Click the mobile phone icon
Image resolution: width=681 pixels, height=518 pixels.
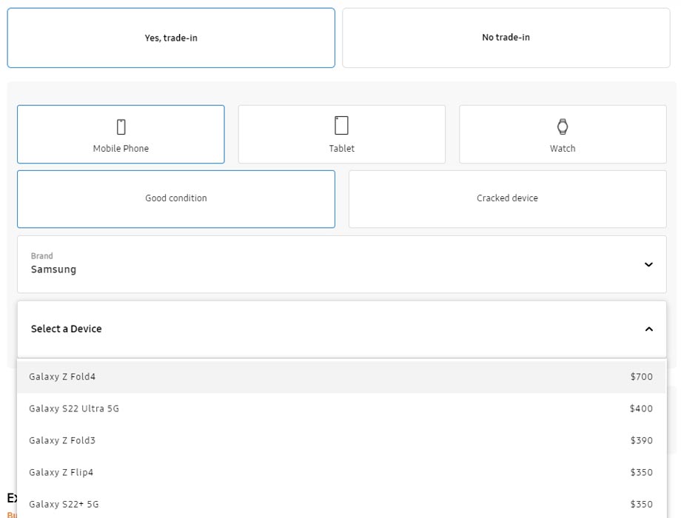click(x=121, y=127)
